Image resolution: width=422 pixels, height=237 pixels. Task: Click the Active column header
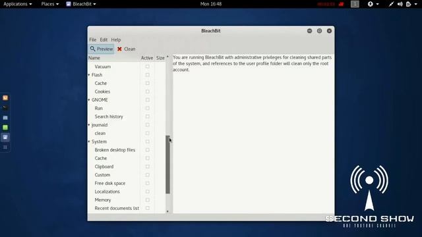(x=147, y=58)
